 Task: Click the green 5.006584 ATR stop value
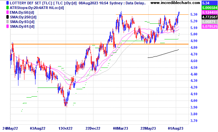(x=210, y=8)
